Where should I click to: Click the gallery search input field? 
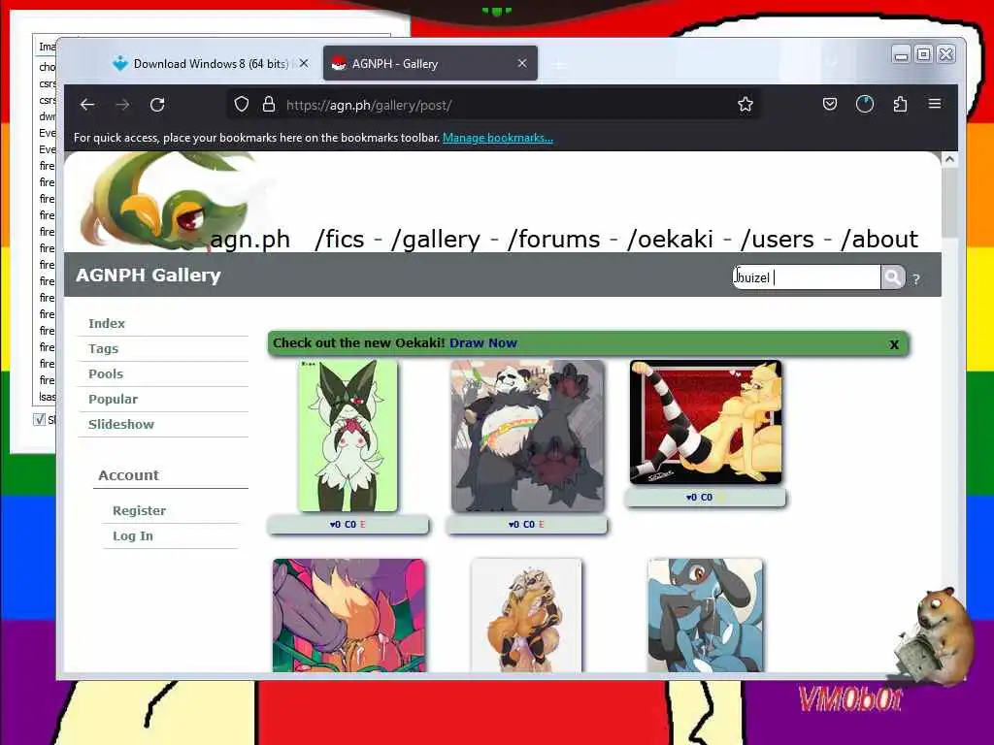click(807, 277)
